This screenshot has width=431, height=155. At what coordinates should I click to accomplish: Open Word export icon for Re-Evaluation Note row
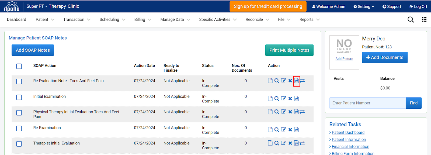coord(296,81)
